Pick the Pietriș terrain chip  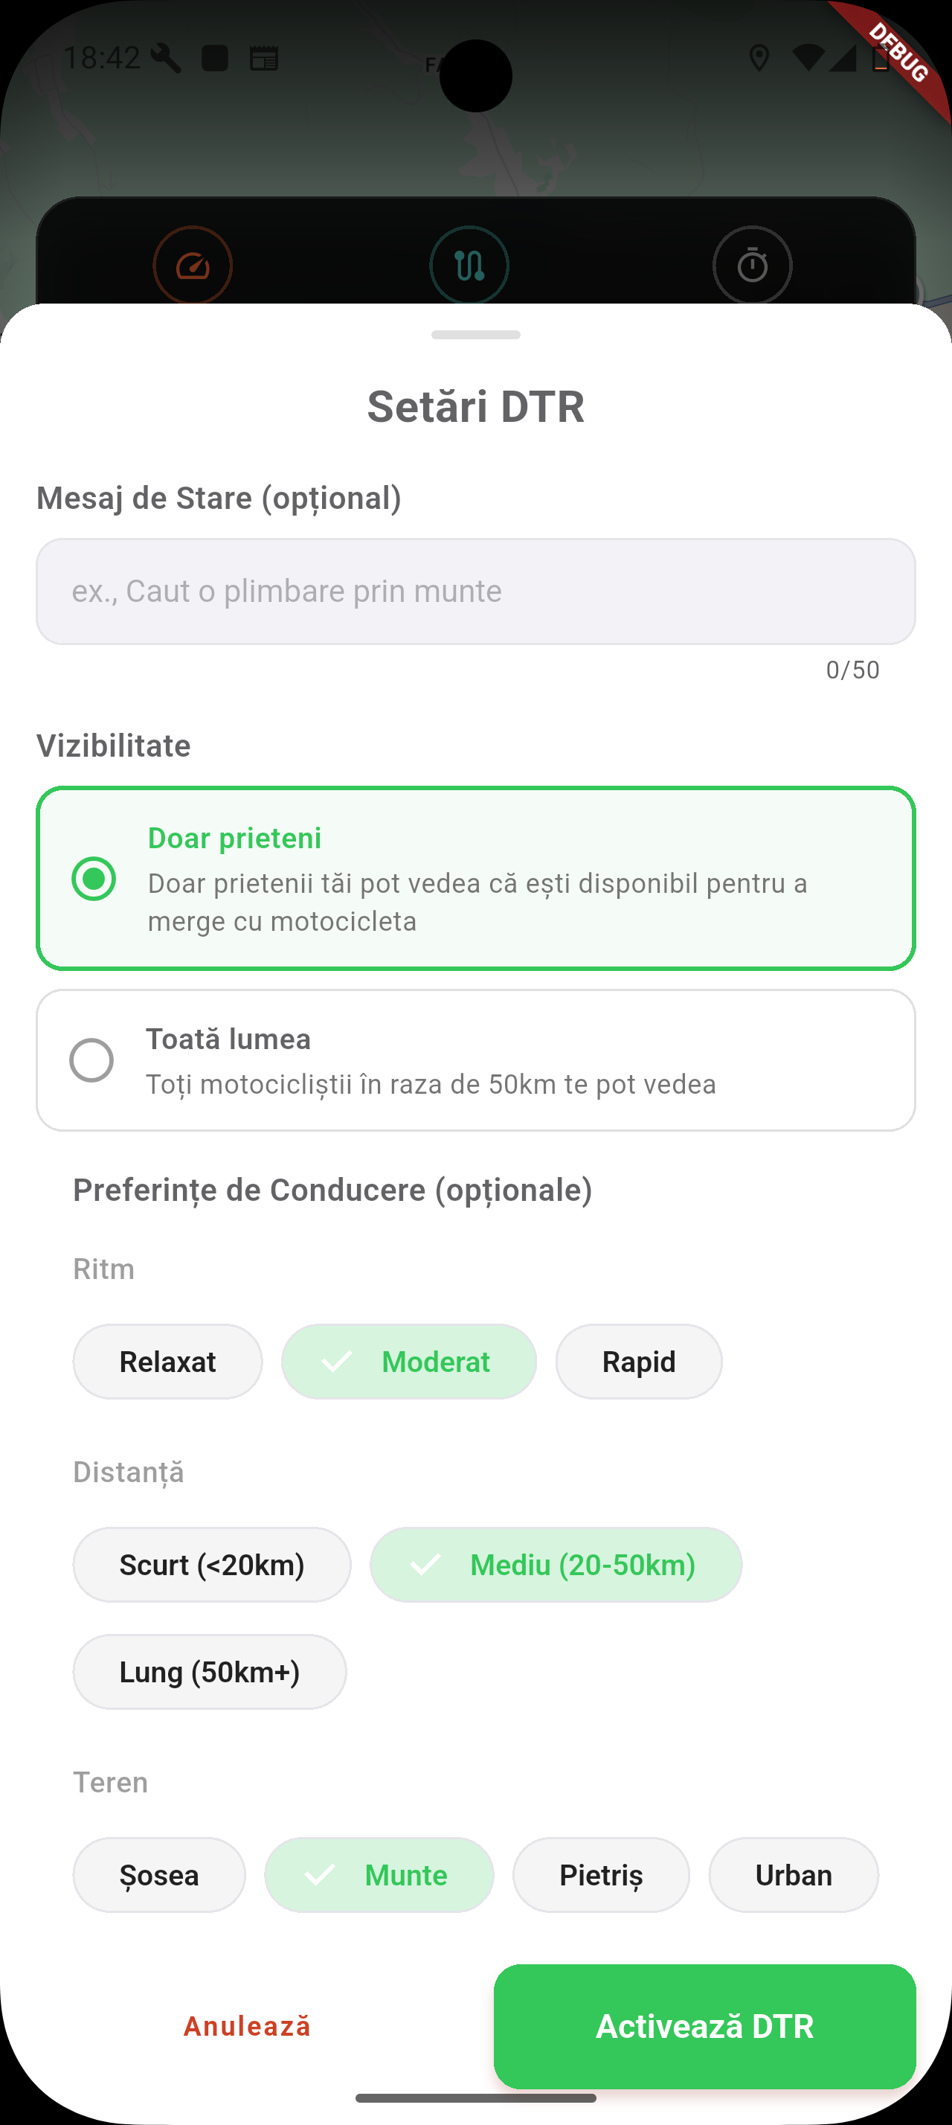point(601,1875)
